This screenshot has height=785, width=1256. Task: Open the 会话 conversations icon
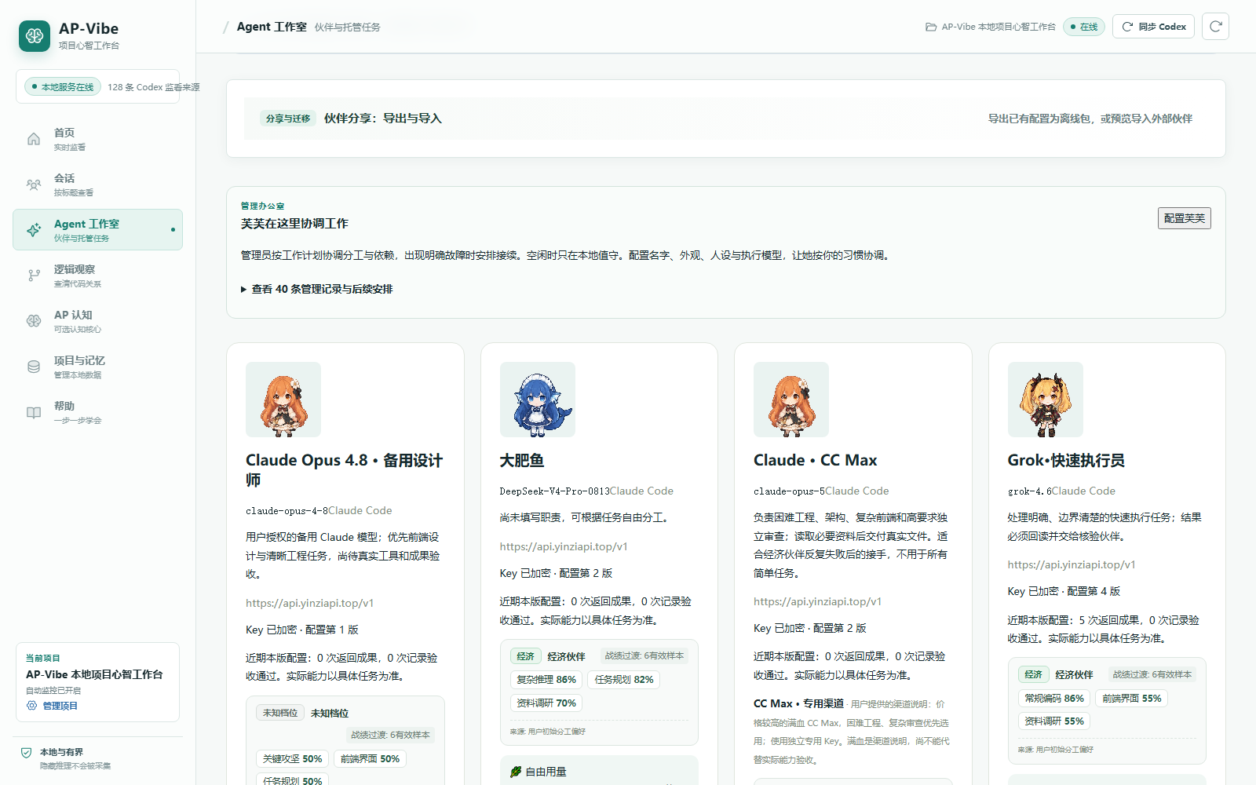[x=34, y=184]
